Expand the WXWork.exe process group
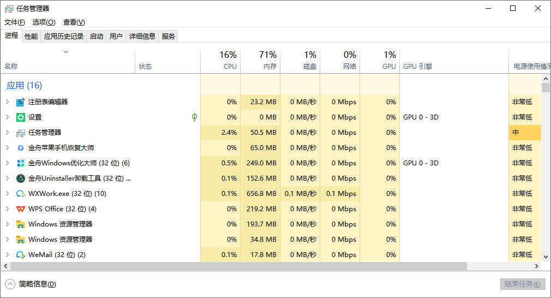The width and height of the screenshot is (551, 298). (x=8, y=194)
